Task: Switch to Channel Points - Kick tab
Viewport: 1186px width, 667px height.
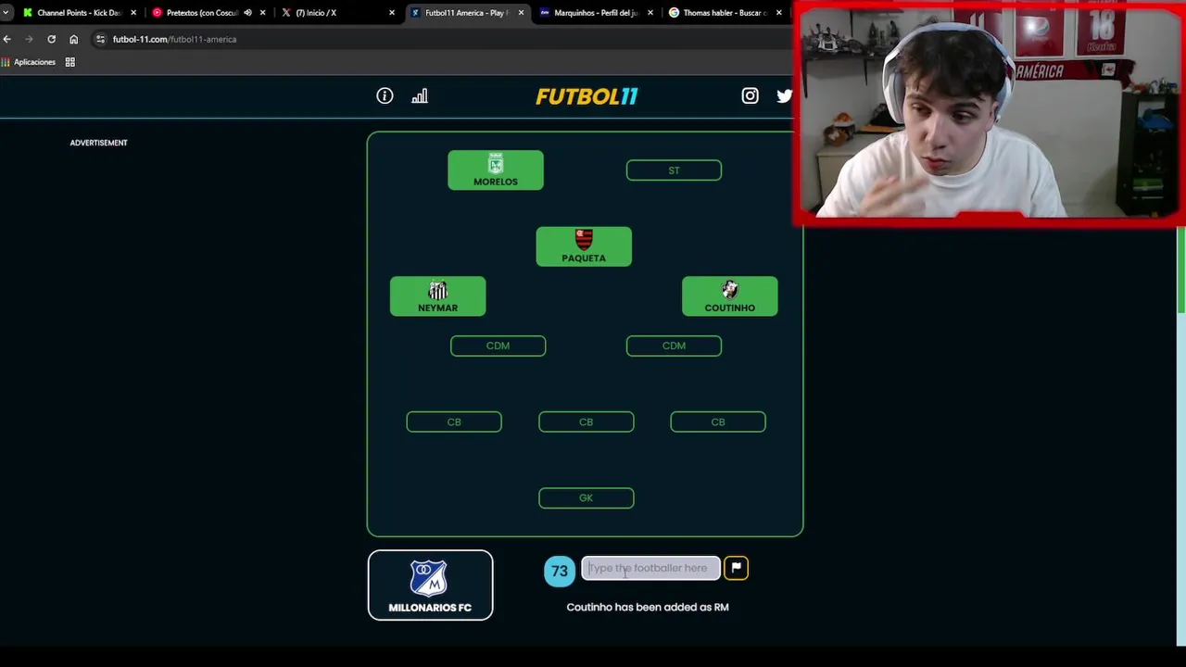Action: point(78,13)
